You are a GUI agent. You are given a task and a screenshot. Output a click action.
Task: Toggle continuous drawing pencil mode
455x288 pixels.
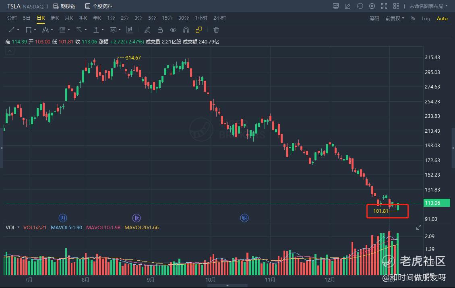[x=147, y=30]
